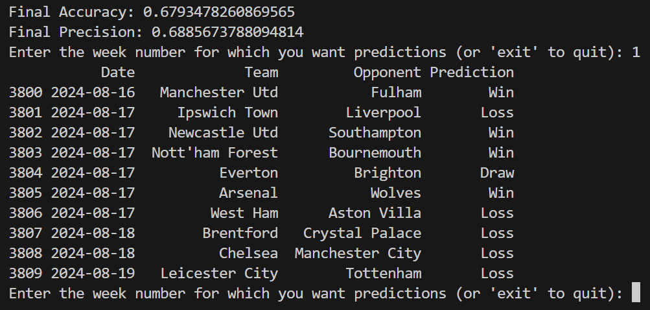Click the Opponent column header
This screenshot has height=310, width=650.
[387, 72]
